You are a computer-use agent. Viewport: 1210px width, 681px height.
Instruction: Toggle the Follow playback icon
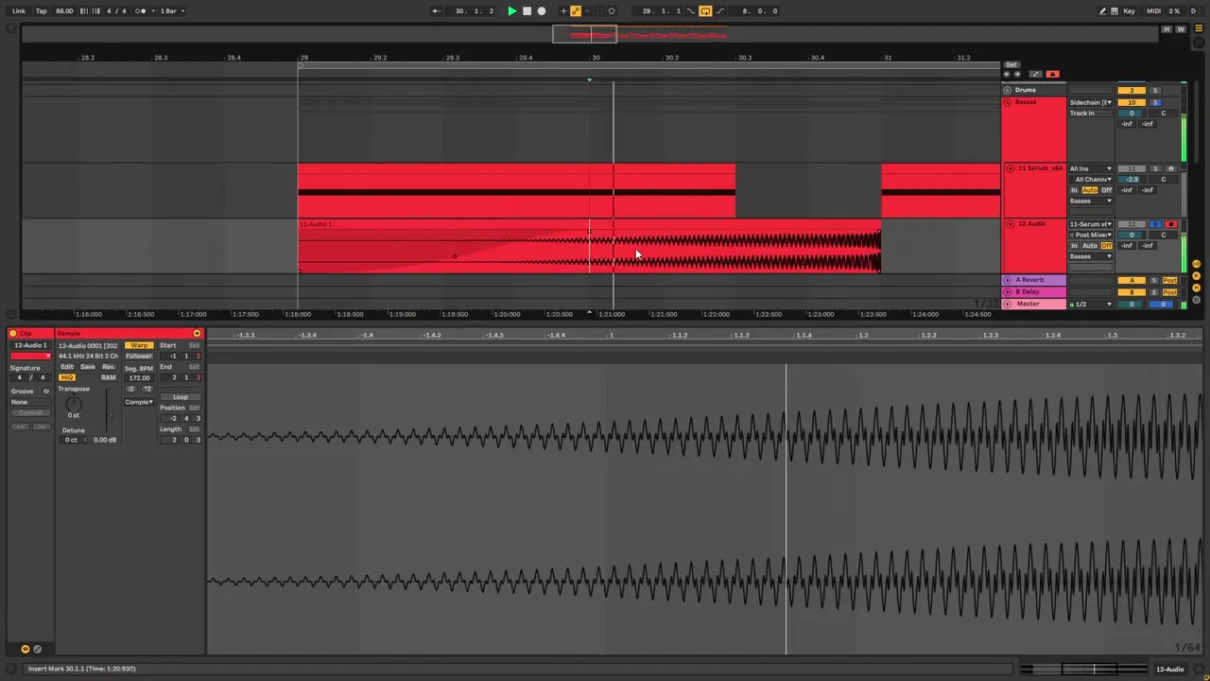[435, 11]
